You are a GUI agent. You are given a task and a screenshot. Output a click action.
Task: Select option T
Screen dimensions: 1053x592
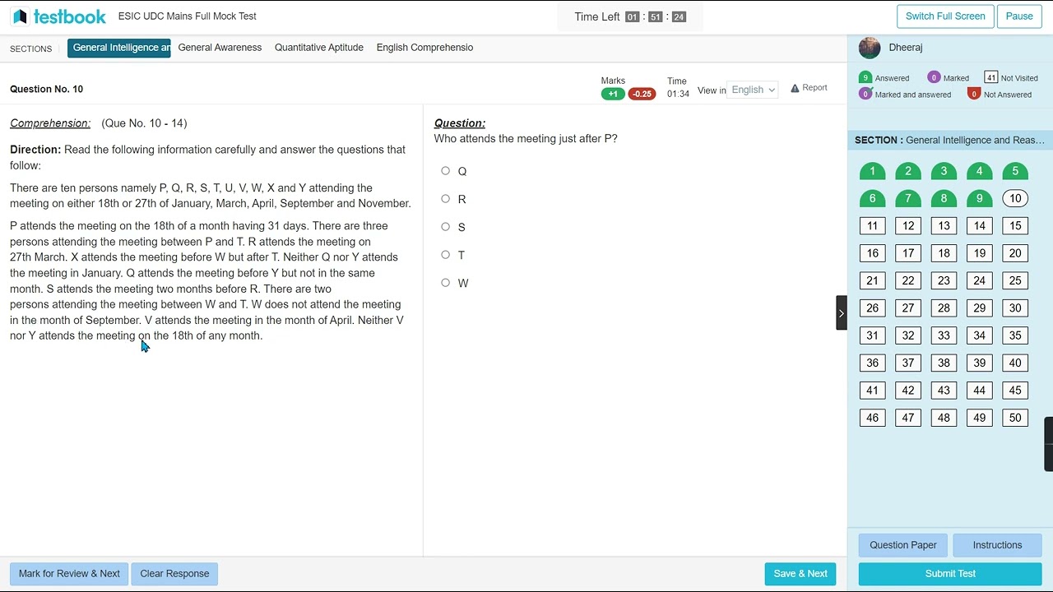[445, 255]
